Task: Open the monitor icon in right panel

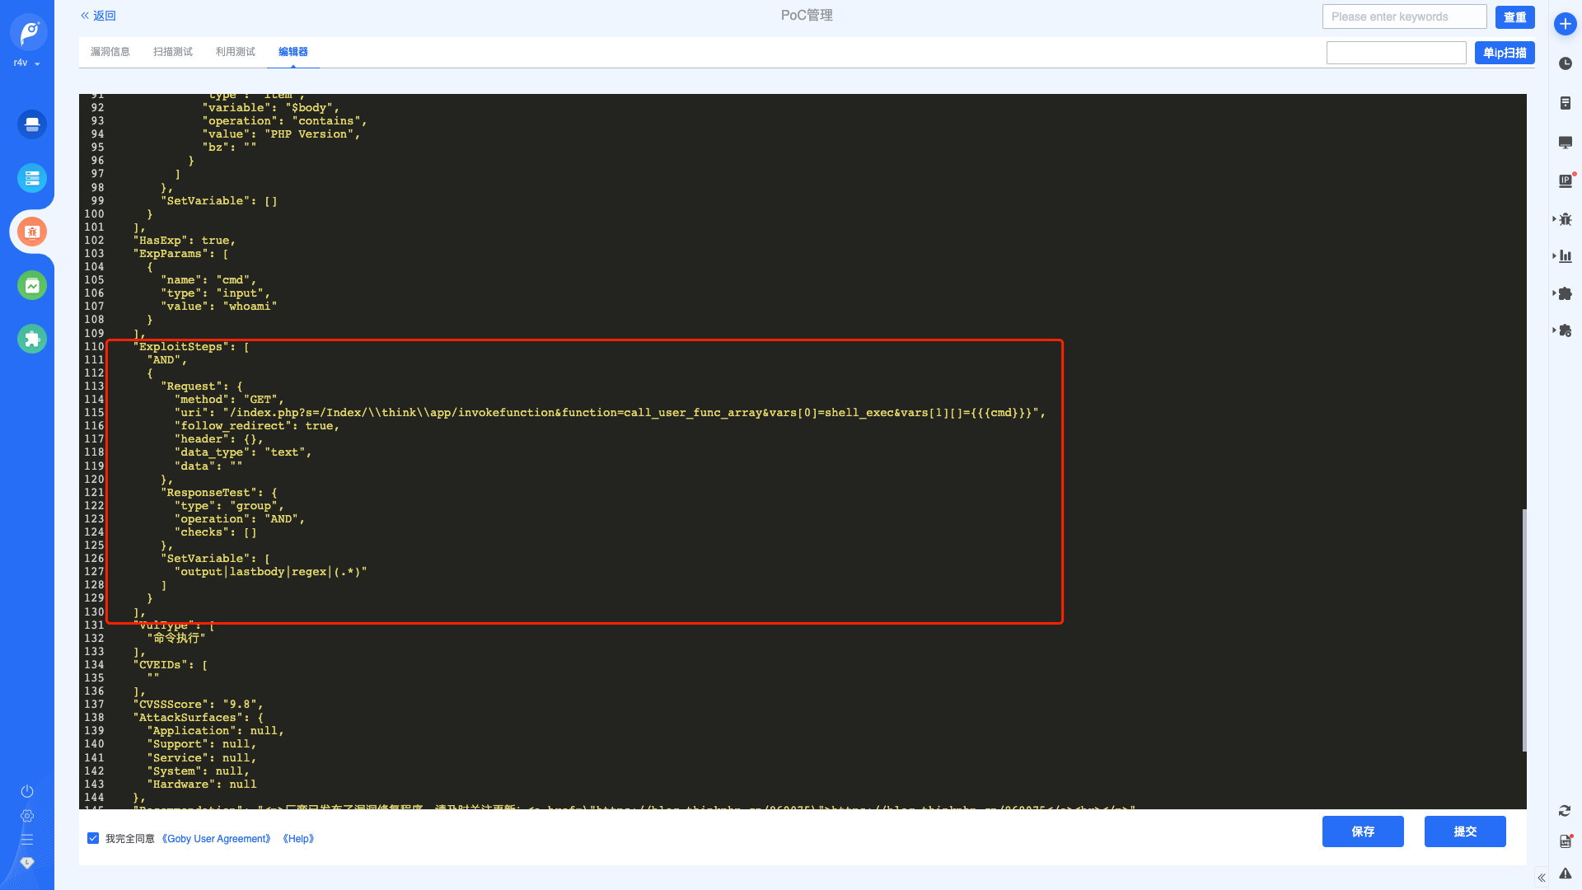Action: click(1565, 143)
